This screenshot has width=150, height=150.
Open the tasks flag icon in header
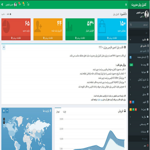tap(20, 4)
